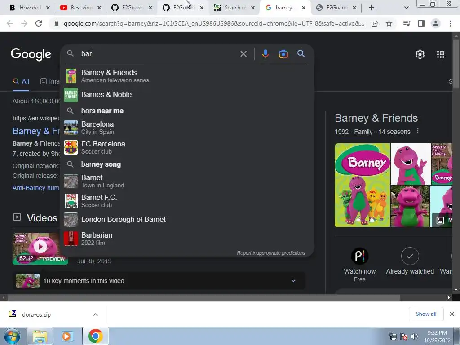Click Show all downloads button

(426, 314)
